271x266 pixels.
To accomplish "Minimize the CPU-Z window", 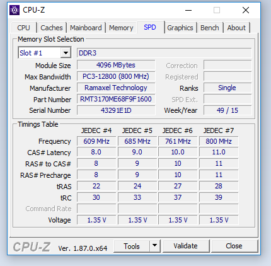I will point(188,10).
